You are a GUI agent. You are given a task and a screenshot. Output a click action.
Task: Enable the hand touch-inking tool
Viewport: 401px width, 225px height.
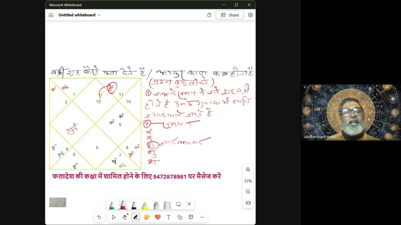(125, 217)
